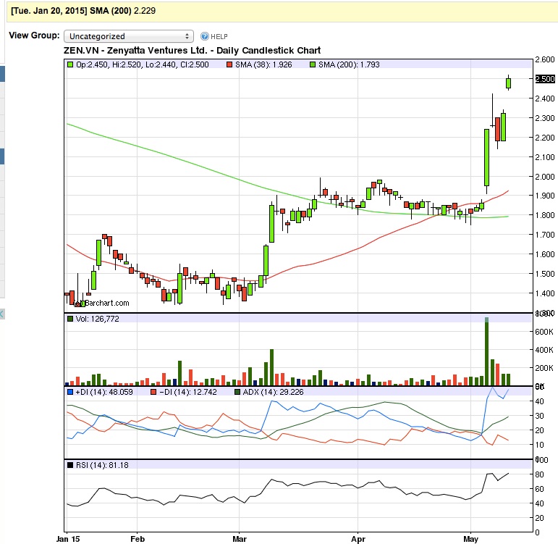Click the red SMA (38) legend swatch
This screenshot has height=544, width=558.
click(229, 65)
